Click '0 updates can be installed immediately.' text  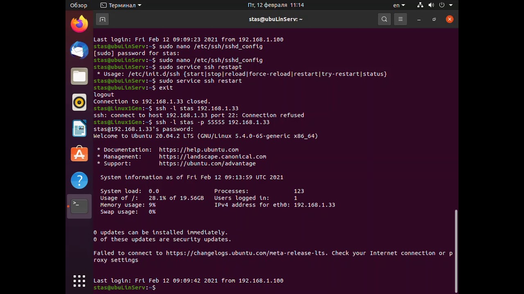[160, 233]
